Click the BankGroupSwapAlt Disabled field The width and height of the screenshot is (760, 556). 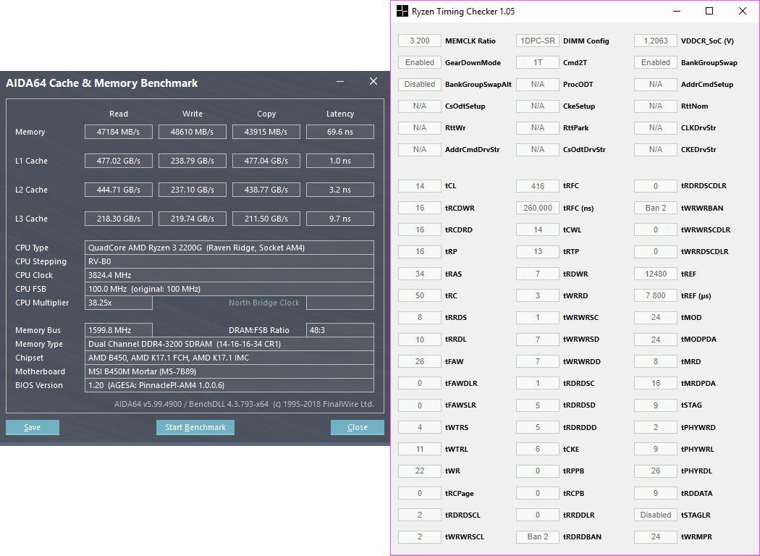[x=420, y=85]
